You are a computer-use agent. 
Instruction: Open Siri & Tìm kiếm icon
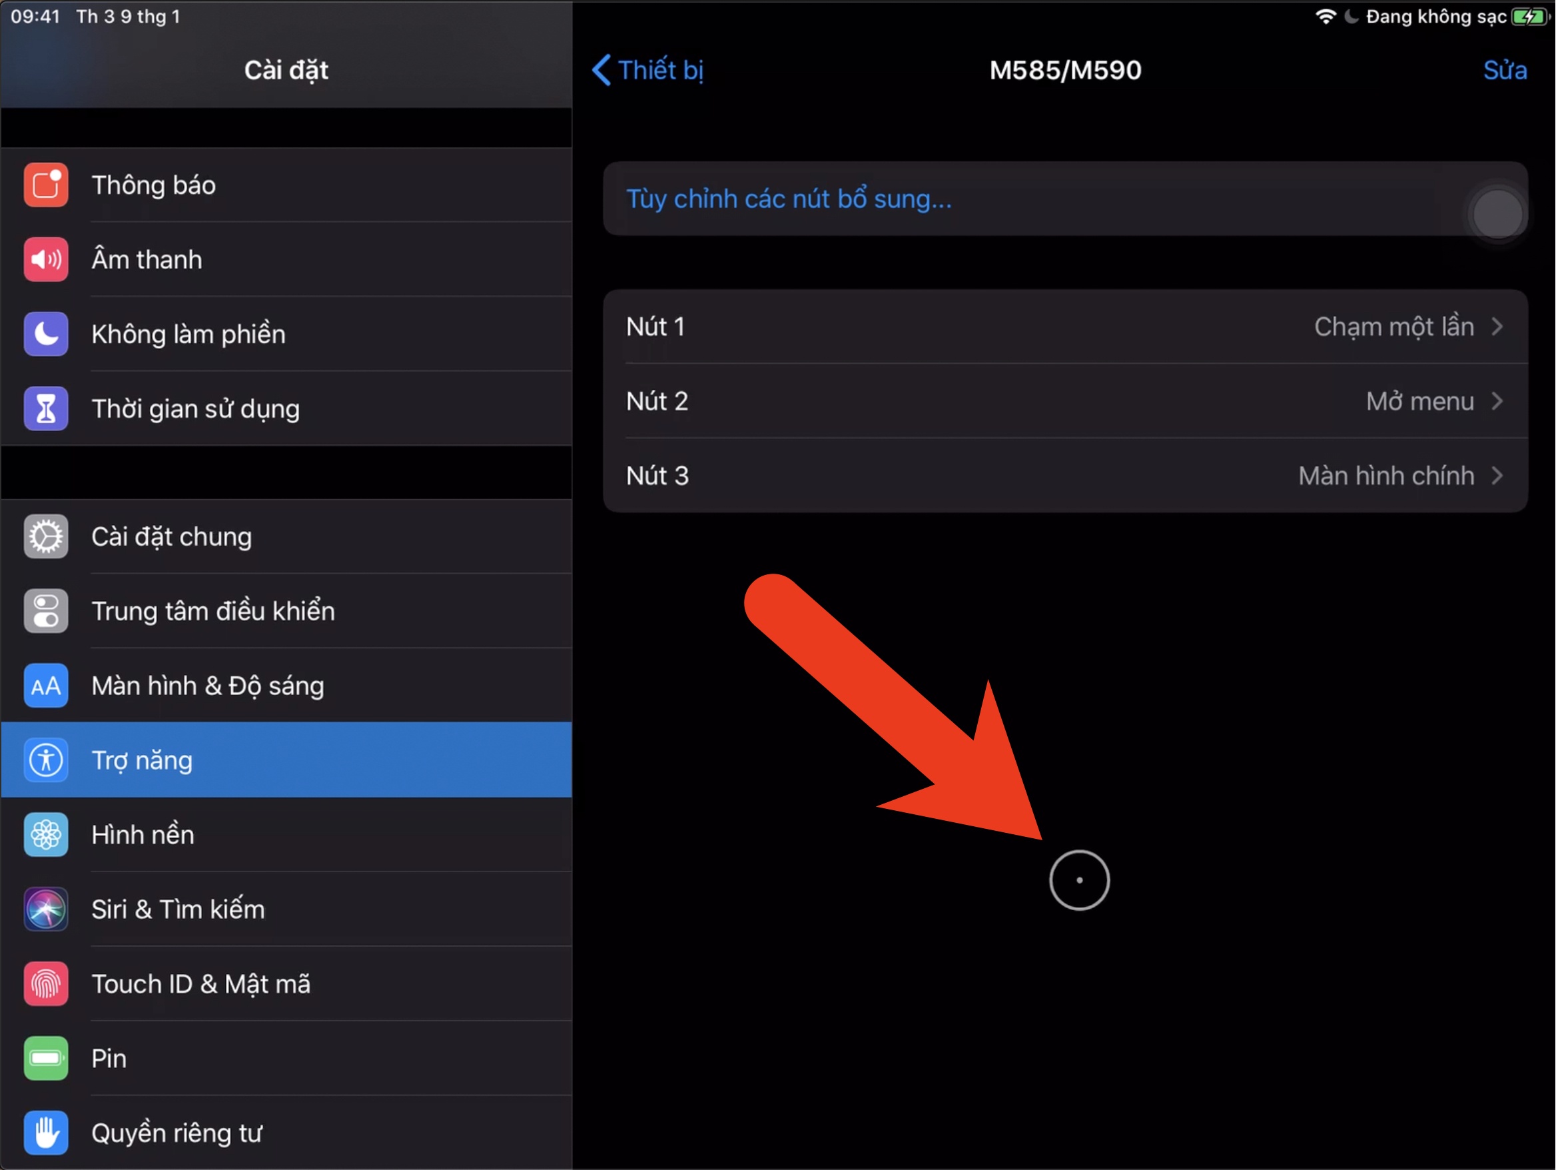point(46,909)
